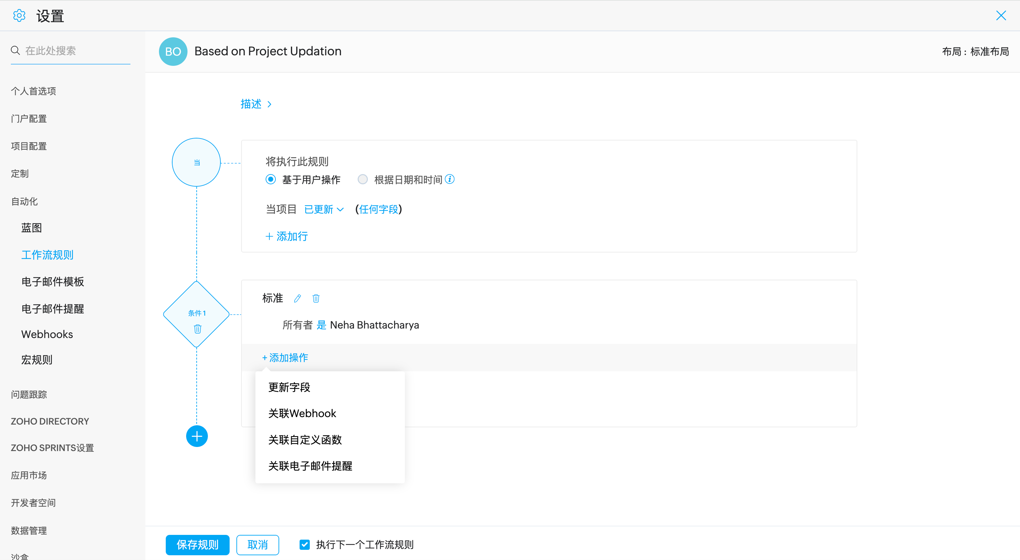Screen dimensions: 1020x560
Task: Open 电子邮件模板 in the sidebar
Action: 53,281
